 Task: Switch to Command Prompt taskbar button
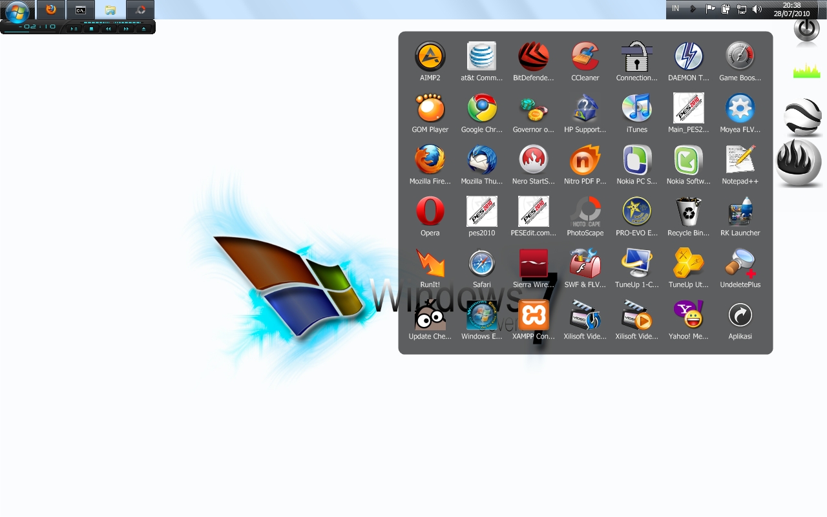tap(81, 10)
